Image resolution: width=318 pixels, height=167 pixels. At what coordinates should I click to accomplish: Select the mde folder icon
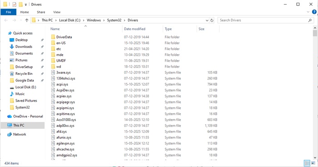point(53,54)
